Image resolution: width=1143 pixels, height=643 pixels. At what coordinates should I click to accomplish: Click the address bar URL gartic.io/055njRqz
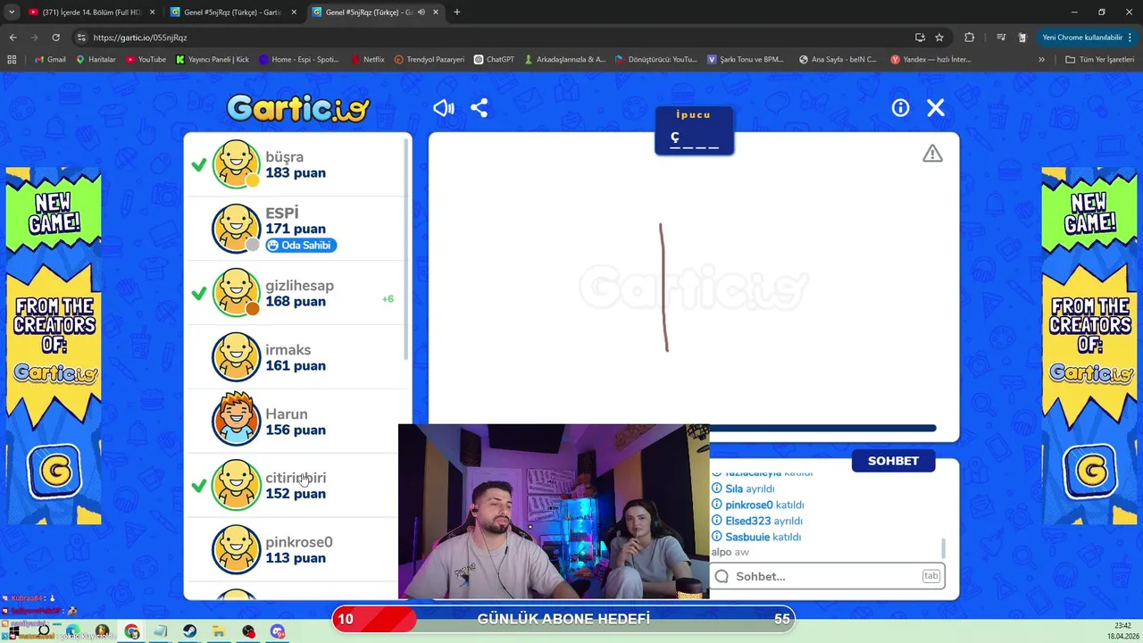coord(140,38)
